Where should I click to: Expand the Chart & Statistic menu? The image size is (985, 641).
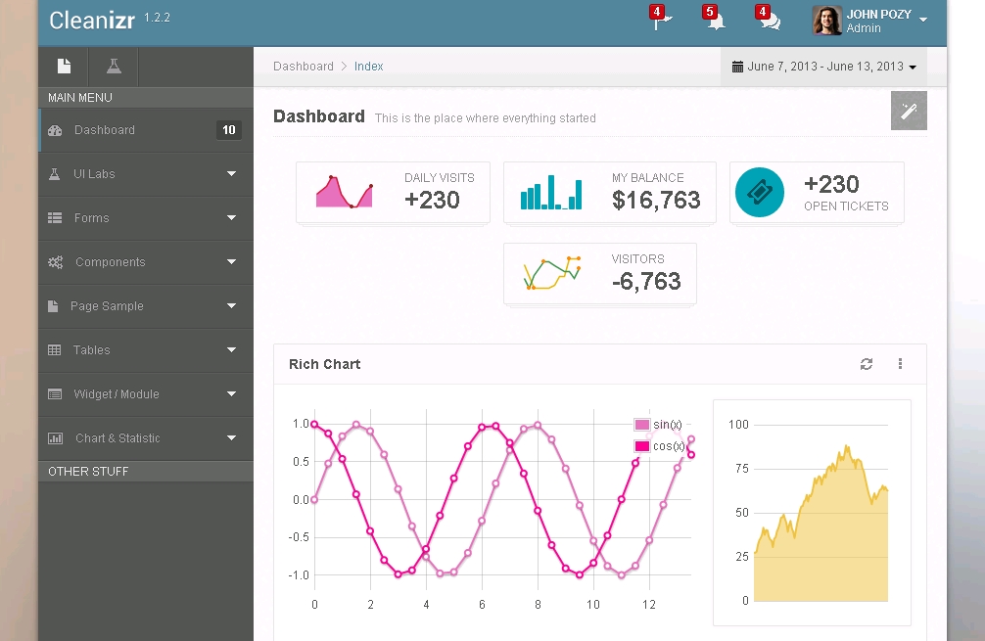145,438
